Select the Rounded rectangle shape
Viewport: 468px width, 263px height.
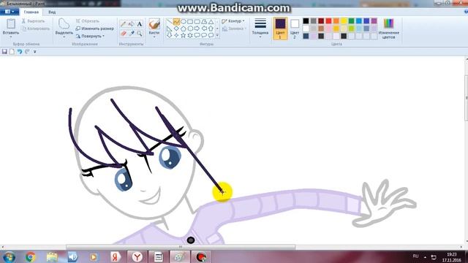point(197,22)
